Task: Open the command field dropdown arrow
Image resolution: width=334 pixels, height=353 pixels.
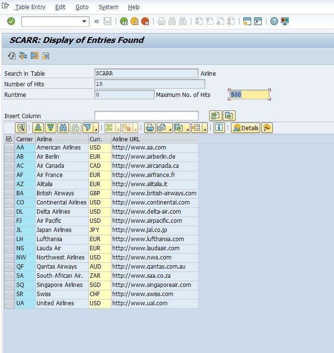Action: pyautogui.click(x=84, y=21)
